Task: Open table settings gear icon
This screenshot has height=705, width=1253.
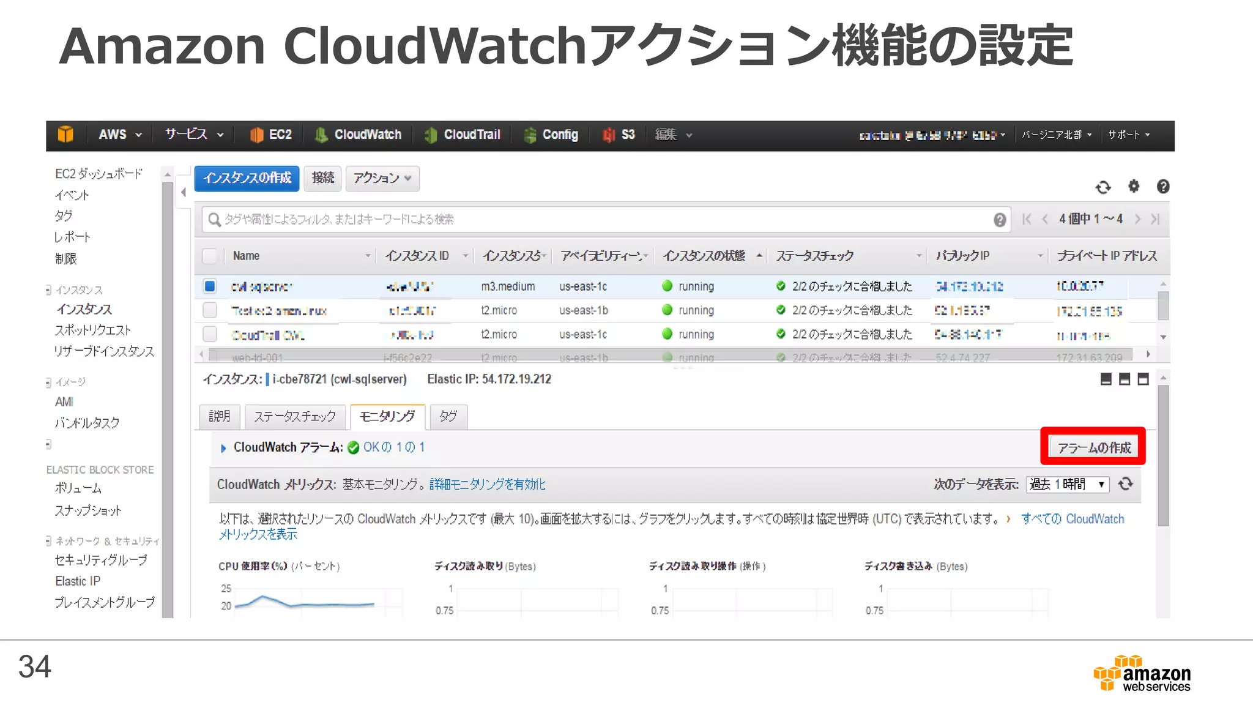Action: click(x=1134, y=186)
